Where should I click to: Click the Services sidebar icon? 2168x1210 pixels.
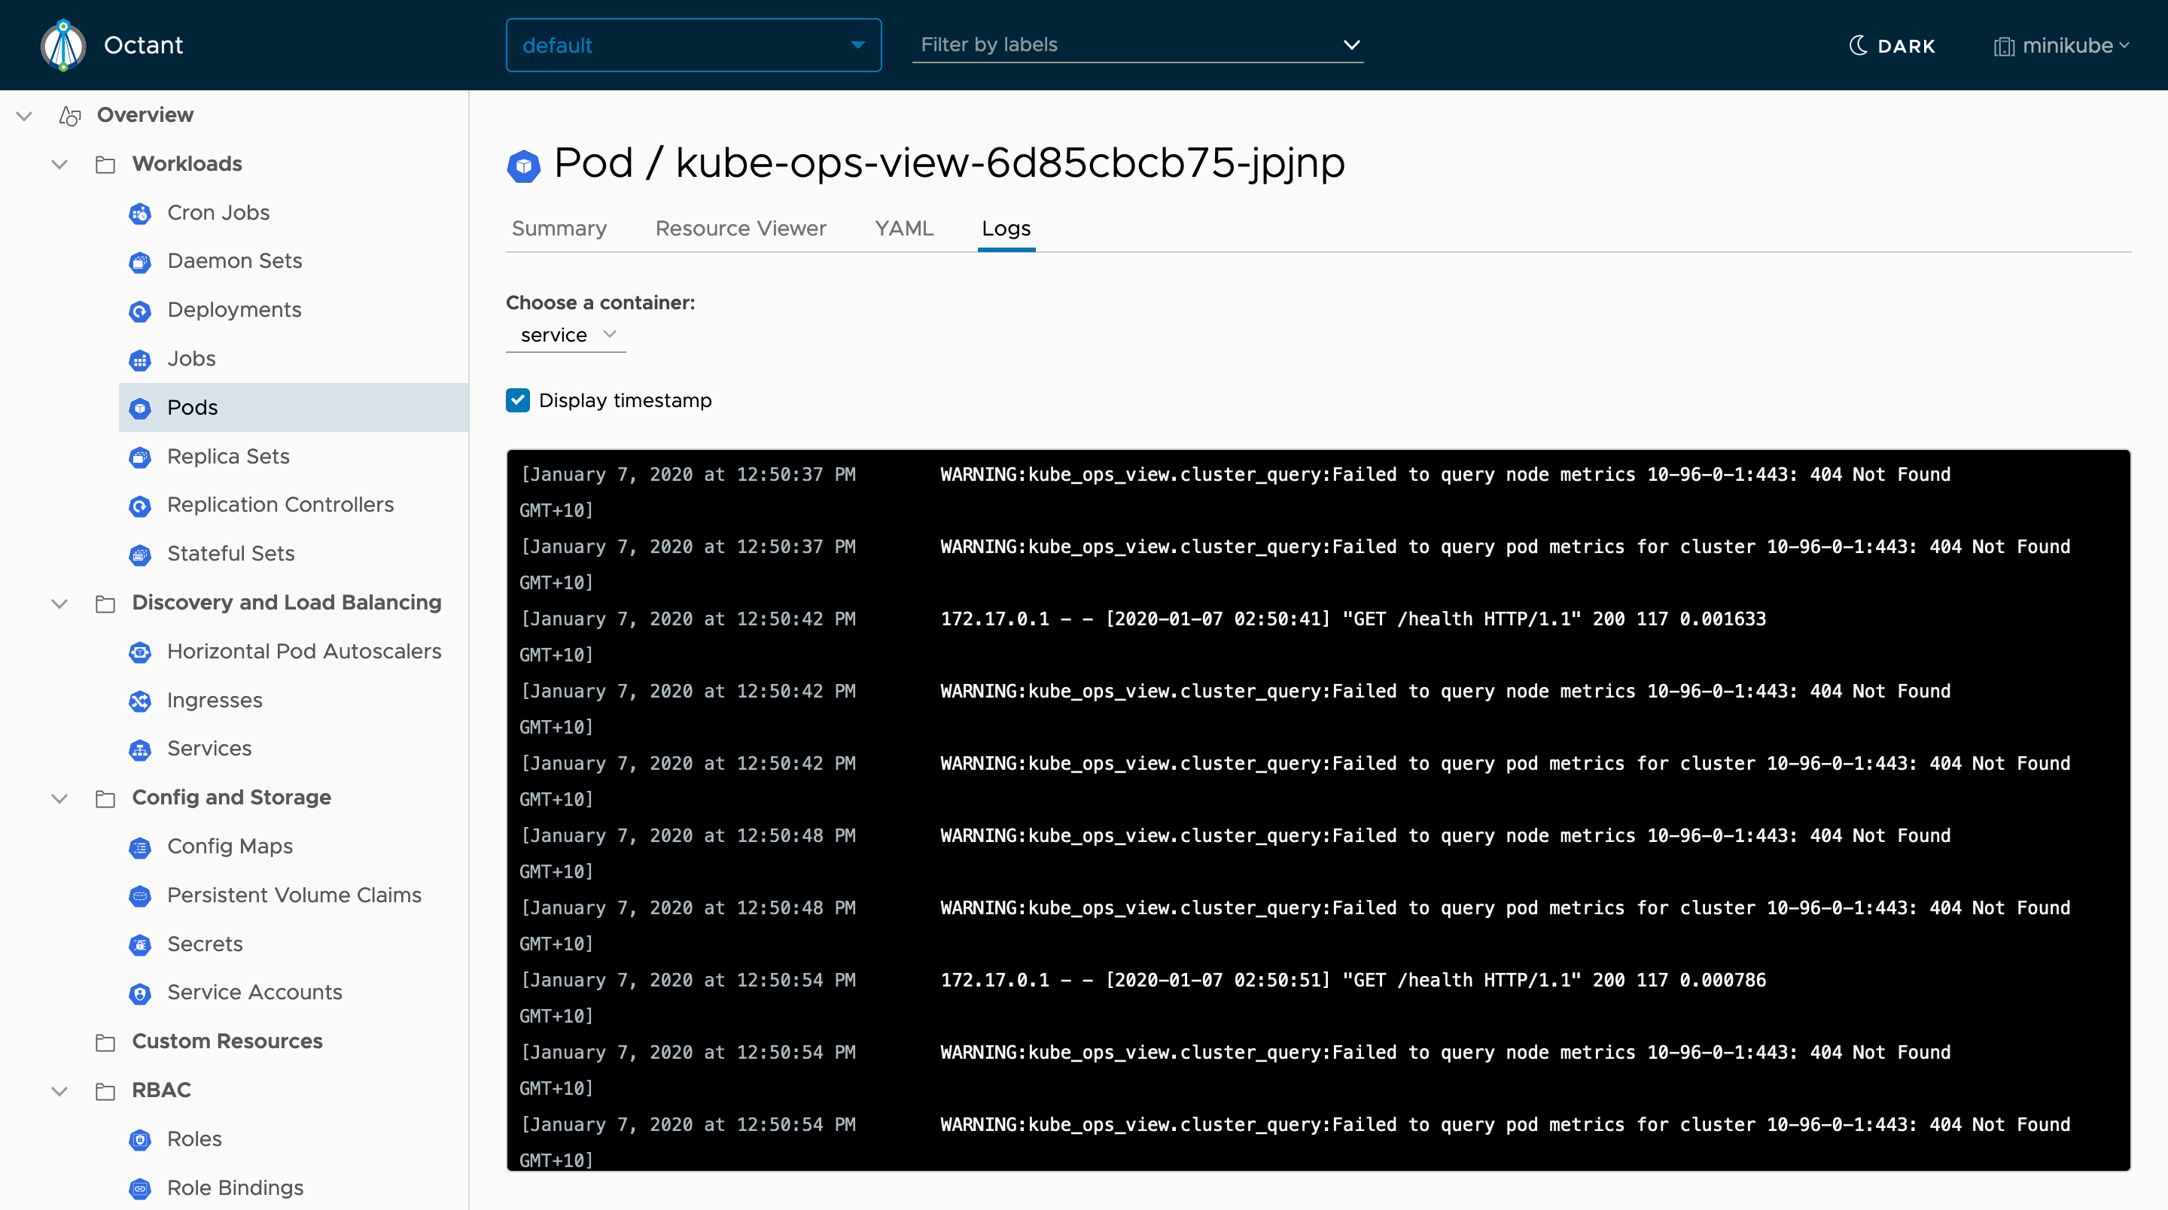pos(140,749)
